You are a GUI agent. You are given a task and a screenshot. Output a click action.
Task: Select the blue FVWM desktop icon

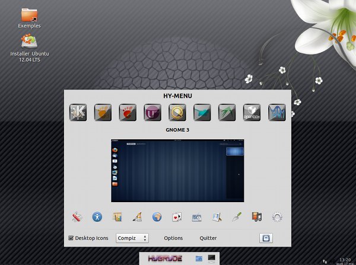click(x=277, y=113)
